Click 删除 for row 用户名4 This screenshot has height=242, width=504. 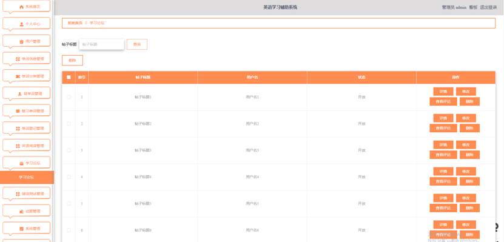pyautogui.click(x=469, y=181)
